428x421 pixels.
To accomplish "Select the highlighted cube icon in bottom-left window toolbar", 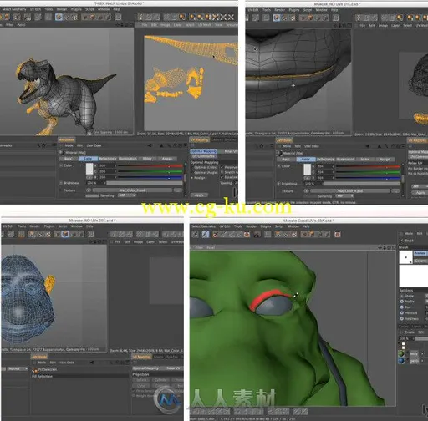I will 65,234.
